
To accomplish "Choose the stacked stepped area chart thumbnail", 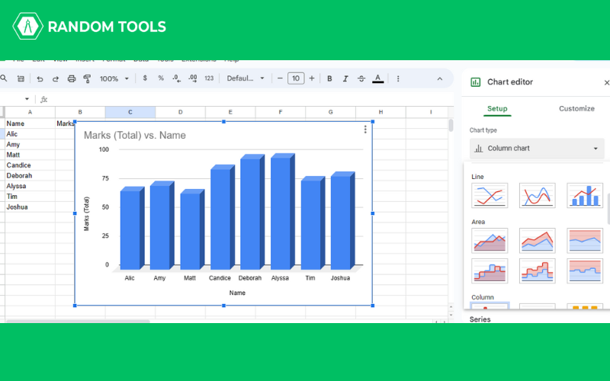I will [537, 271].
